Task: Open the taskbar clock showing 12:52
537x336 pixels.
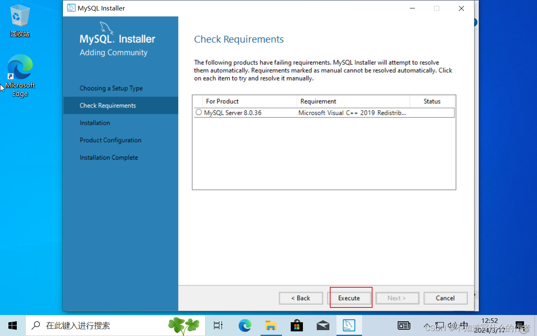Action: [x=490, y=325]
